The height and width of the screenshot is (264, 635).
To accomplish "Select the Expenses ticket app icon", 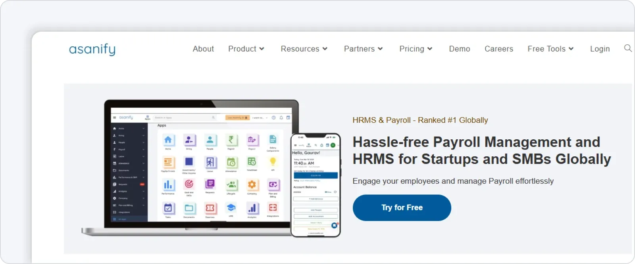I will tap(210, 208).
